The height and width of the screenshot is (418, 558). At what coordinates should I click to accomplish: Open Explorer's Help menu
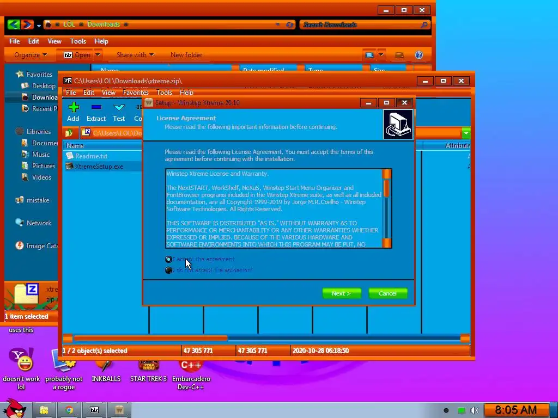pyautogui.click(x=101, y=41)
